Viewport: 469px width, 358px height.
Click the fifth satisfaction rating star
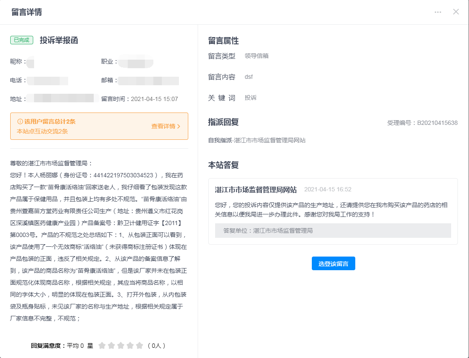point(139,346)
